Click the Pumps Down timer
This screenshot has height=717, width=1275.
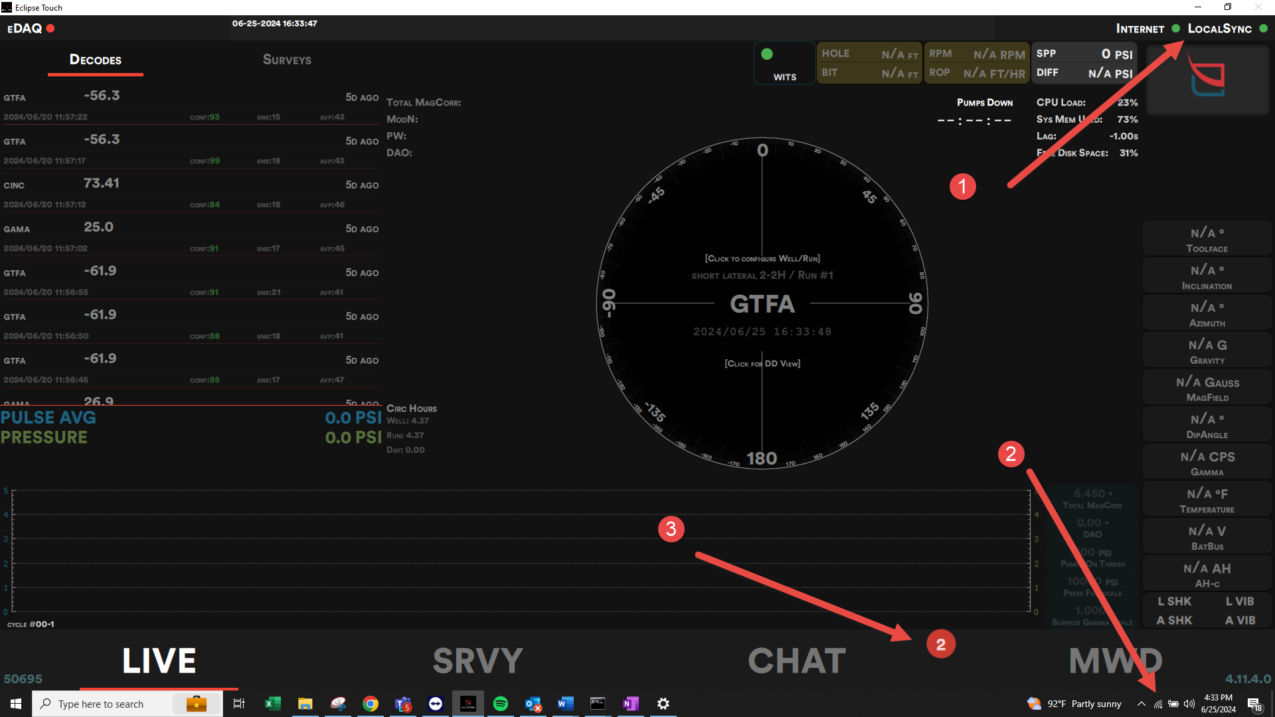(974, 120)
